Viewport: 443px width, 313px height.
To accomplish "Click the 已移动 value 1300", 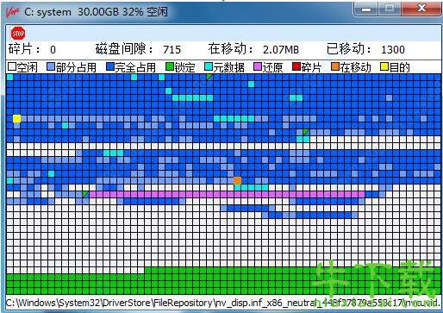I will click(x=393, y=50).
